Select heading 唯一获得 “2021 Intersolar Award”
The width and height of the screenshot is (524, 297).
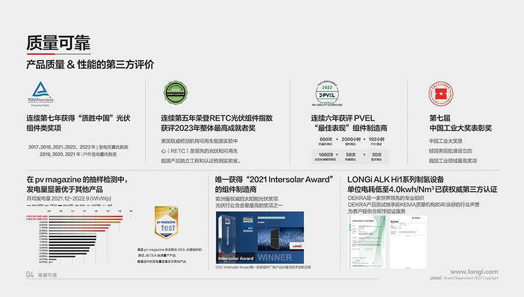point(274,179)
